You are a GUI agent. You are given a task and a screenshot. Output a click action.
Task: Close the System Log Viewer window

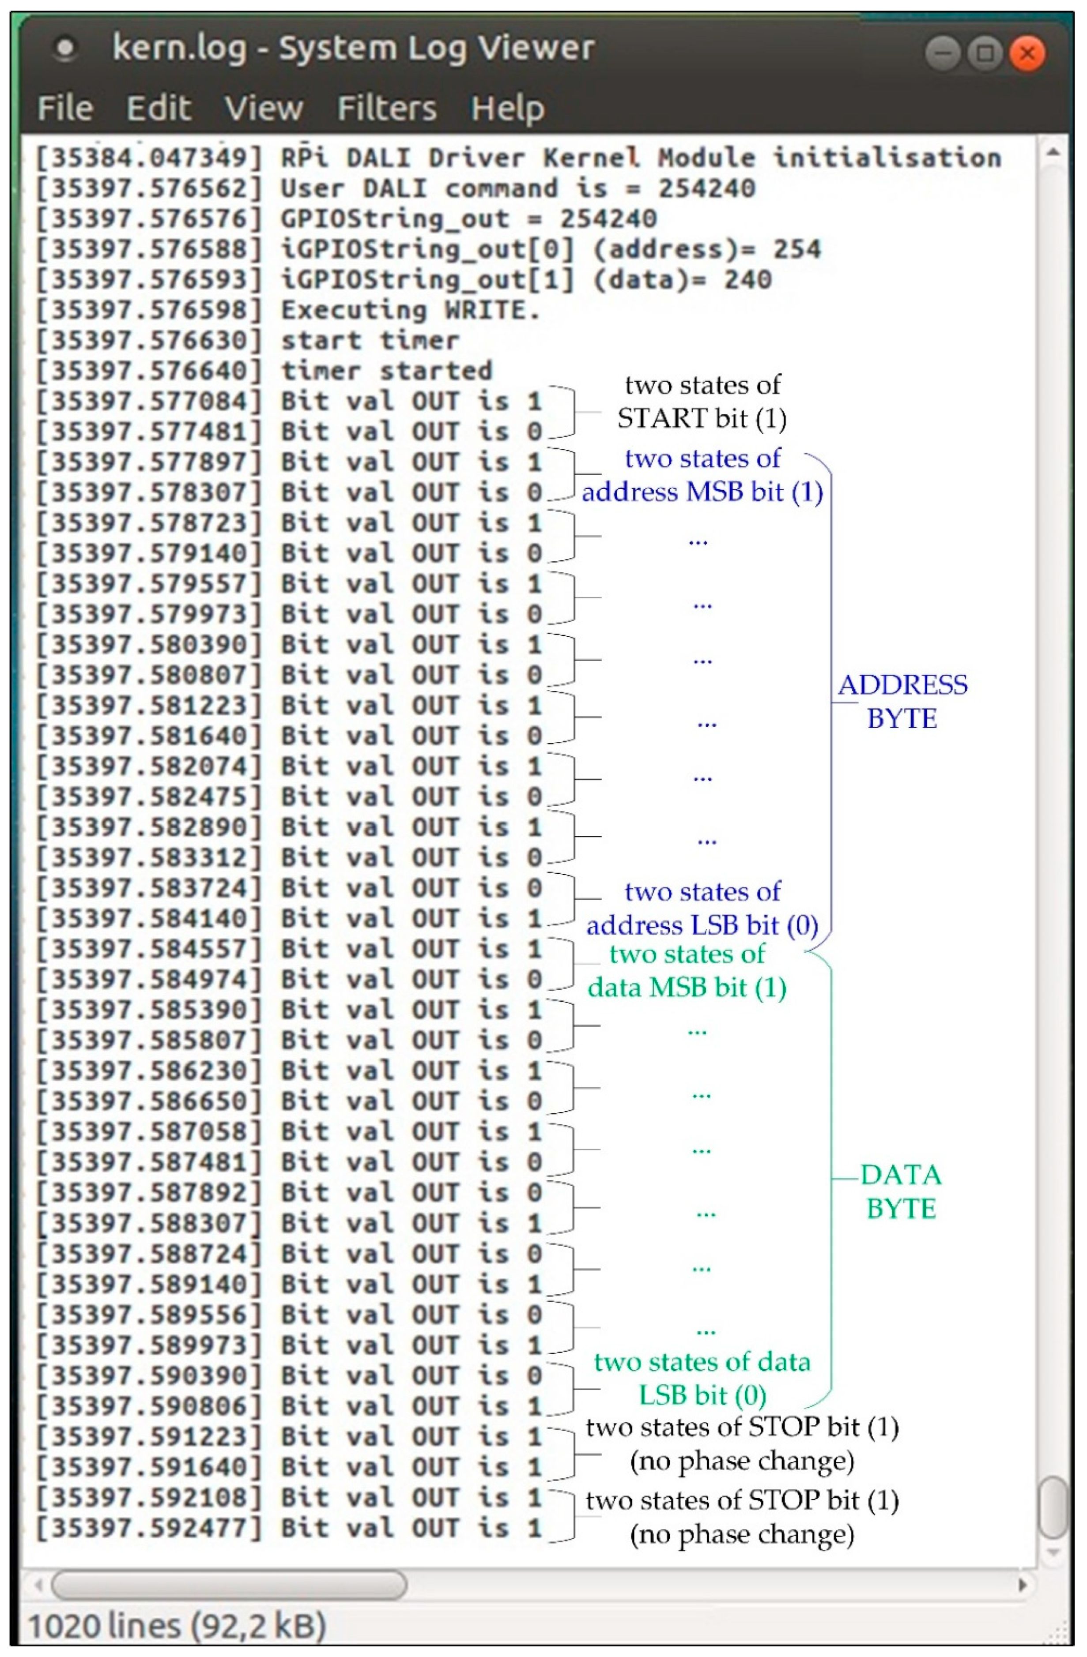click(x=1027, y=53)
